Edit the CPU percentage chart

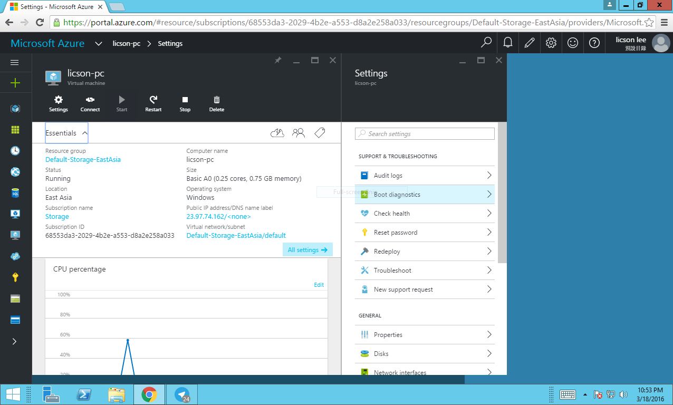click(319, 285)
